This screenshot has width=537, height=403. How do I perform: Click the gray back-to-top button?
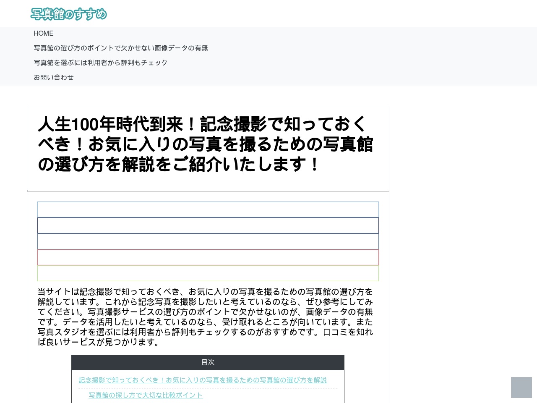coord(521,387)
